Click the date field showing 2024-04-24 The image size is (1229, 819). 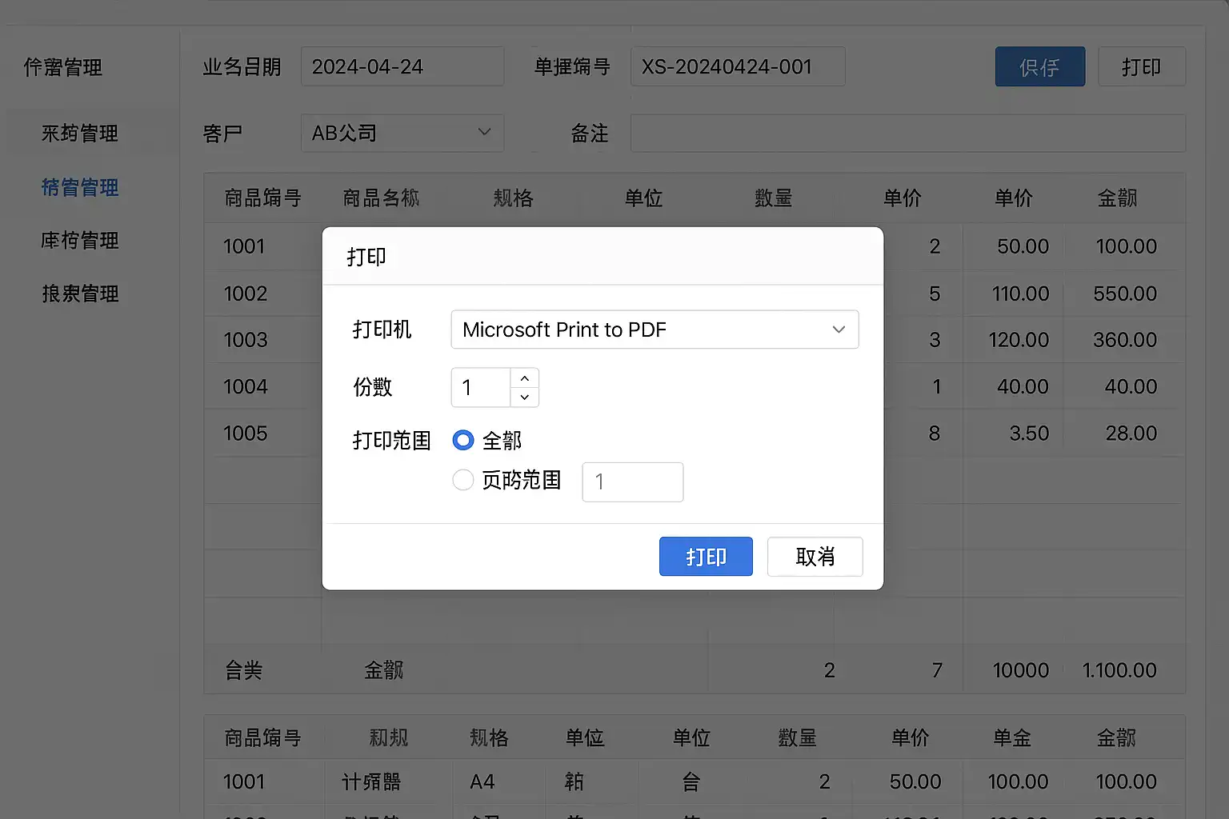pos(402,66)
